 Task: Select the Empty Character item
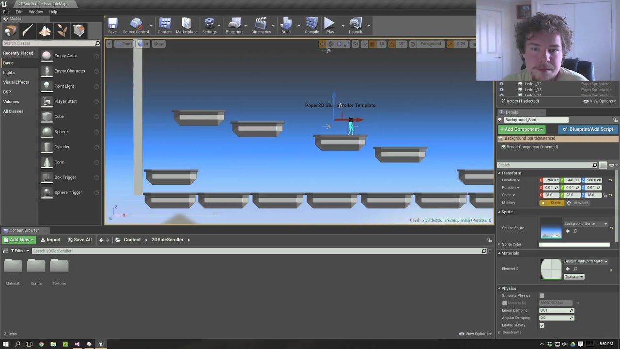coord(70,71)
